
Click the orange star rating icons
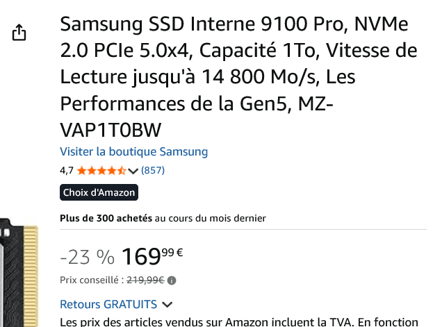[x=101, y=170]
